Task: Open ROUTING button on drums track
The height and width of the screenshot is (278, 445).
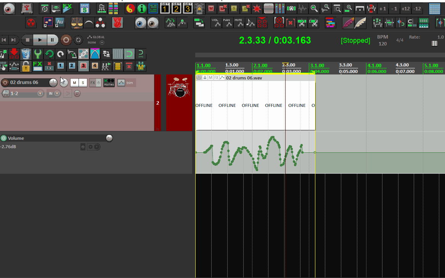Action: coord(109,83)
